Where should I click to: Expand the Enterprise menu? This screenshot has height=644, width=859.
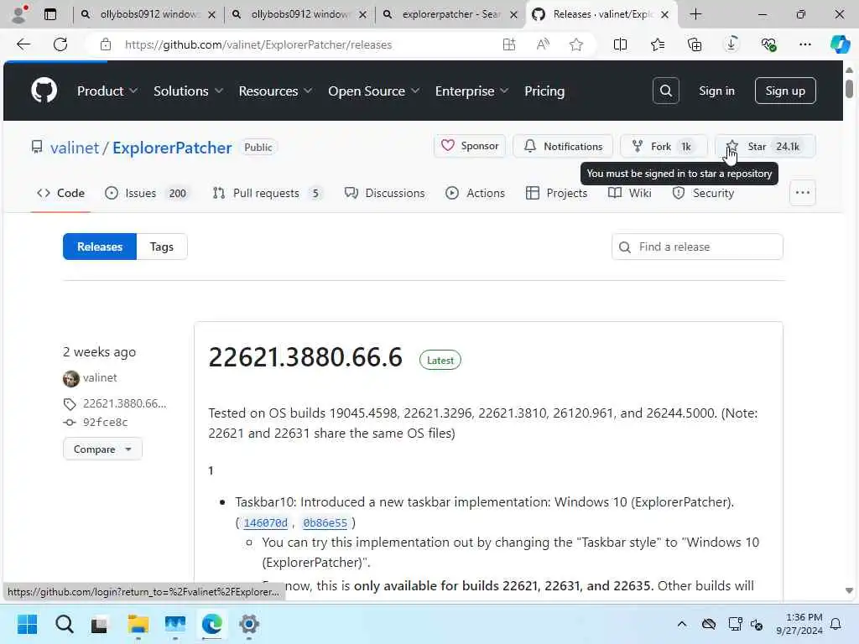(x=471, y=91)
